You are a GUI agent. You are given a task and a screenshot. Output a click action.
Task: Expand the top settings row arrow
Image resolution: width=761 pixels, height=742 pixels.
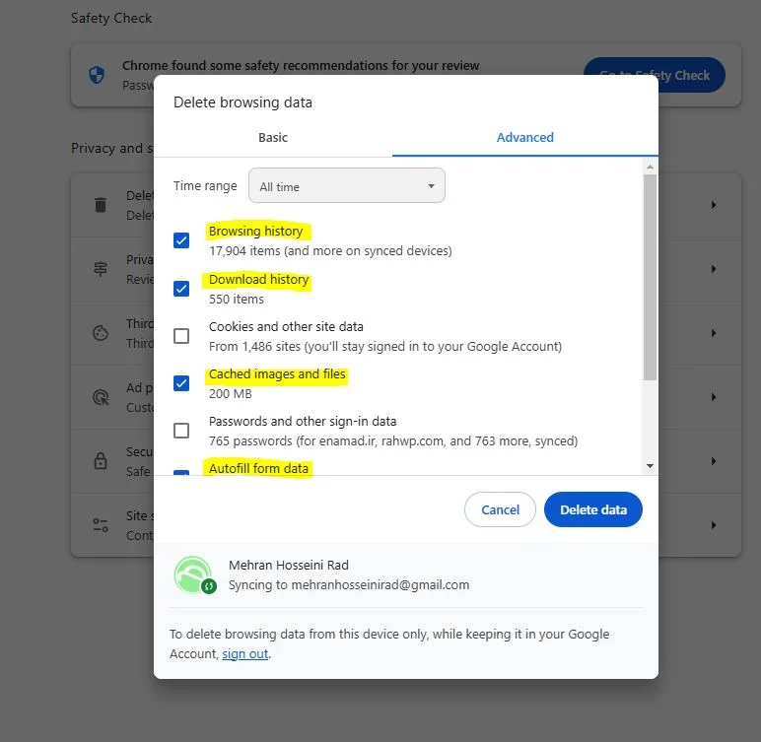[714, 205]
